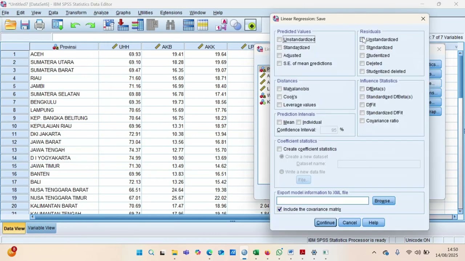Open WhatsApp from the taskbar

pyautogui.click(x=279, y=253)
